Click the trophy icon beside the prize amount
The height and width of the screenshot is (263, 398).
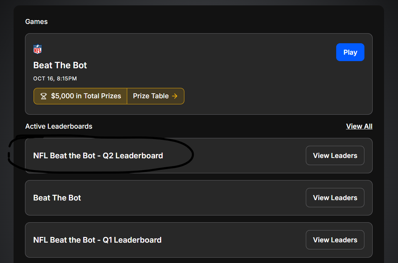click(x=44, y=96)
